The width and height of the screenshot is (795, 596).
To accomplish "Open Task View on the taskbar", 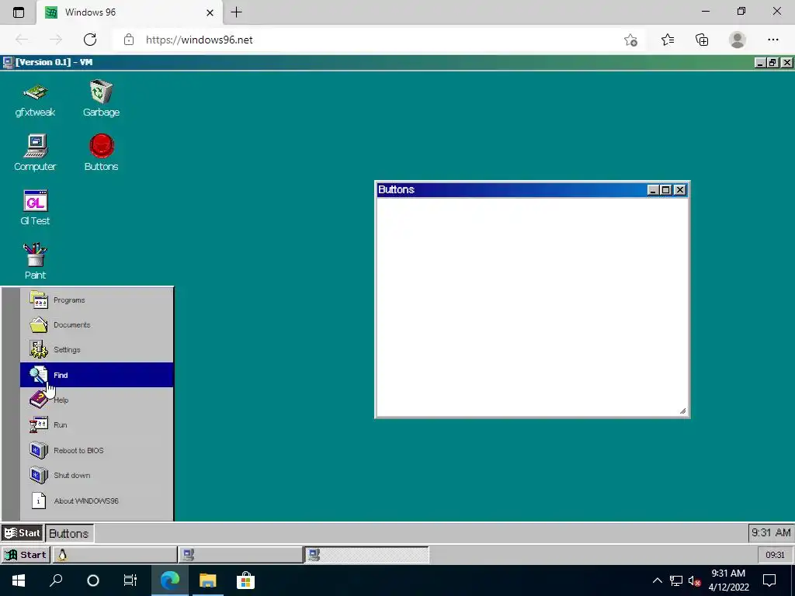I will 130,580.
